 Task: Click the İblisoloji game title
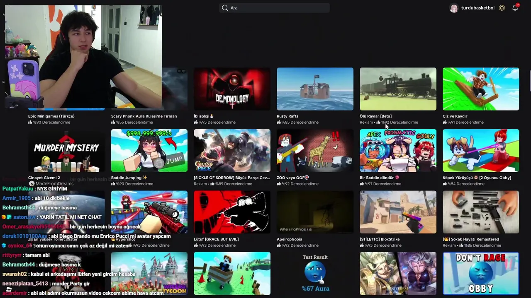[203, 116]
